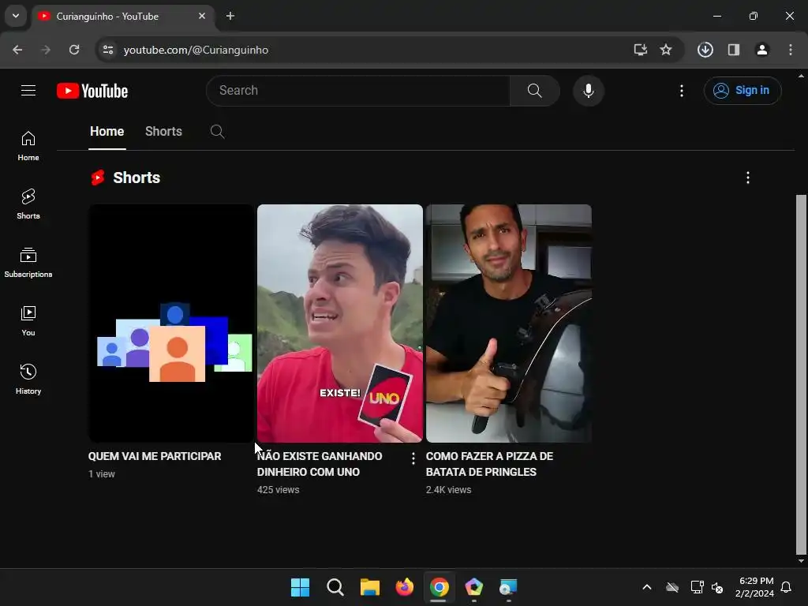Open YouTube settings three-dot menu beside Sign in
Viewport: 808px width, 606px height.
click(681, 91)
